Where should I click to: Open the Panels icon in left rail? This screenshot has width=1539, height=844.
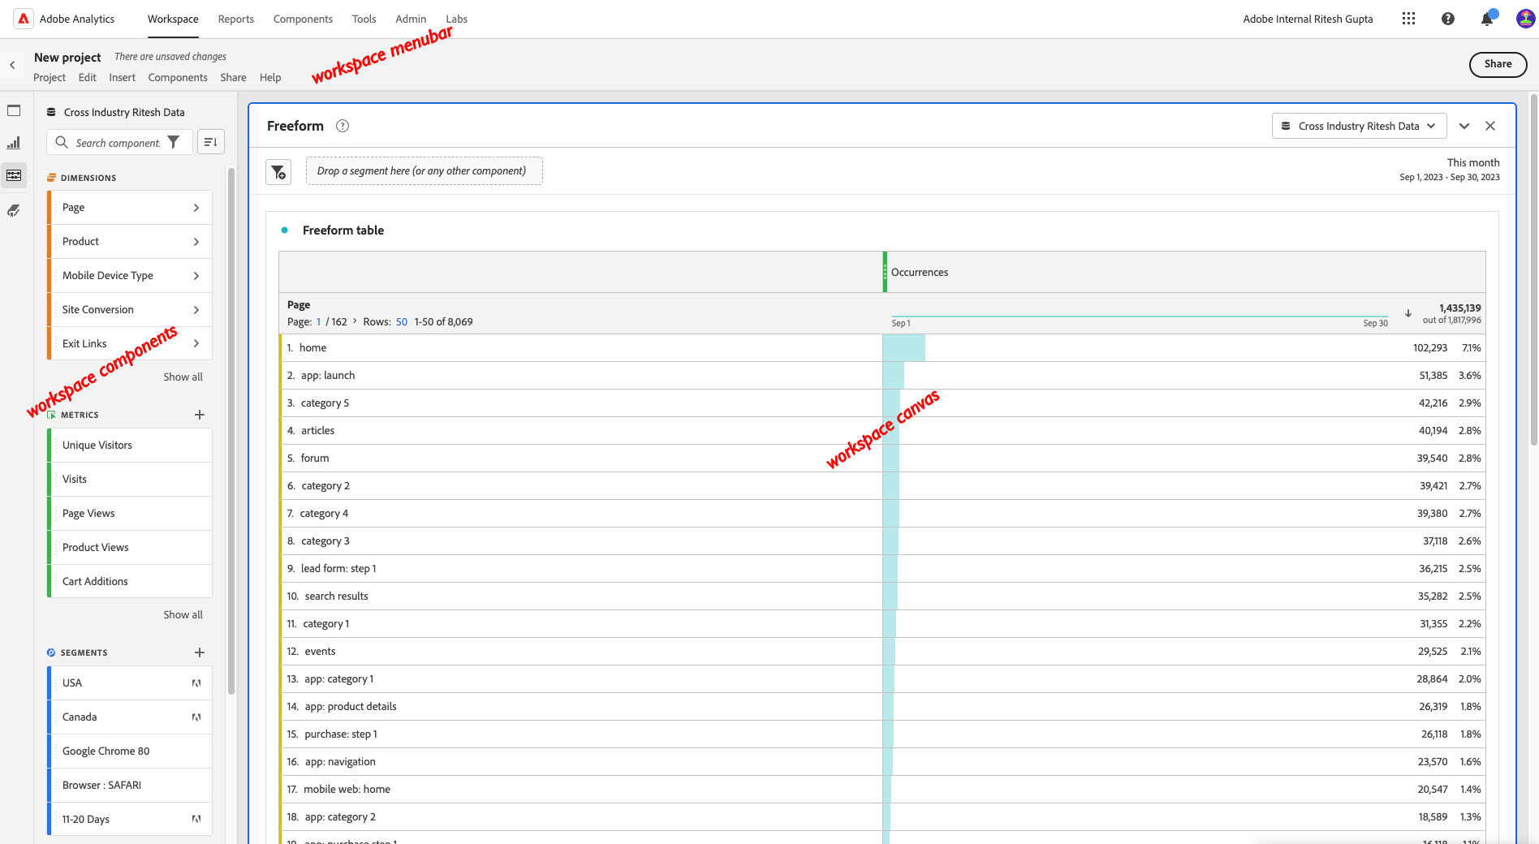coord(14,110)
